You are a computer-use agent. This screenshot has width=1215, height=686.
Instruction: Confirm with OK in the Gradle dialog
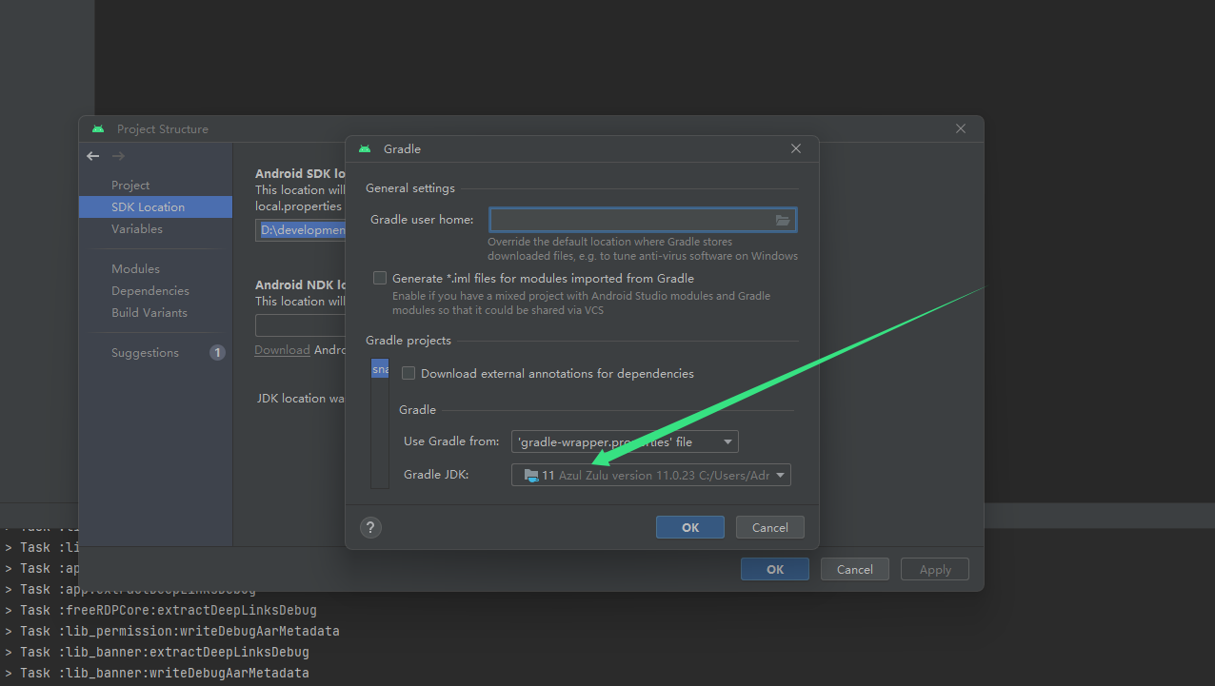click(689, 526)
